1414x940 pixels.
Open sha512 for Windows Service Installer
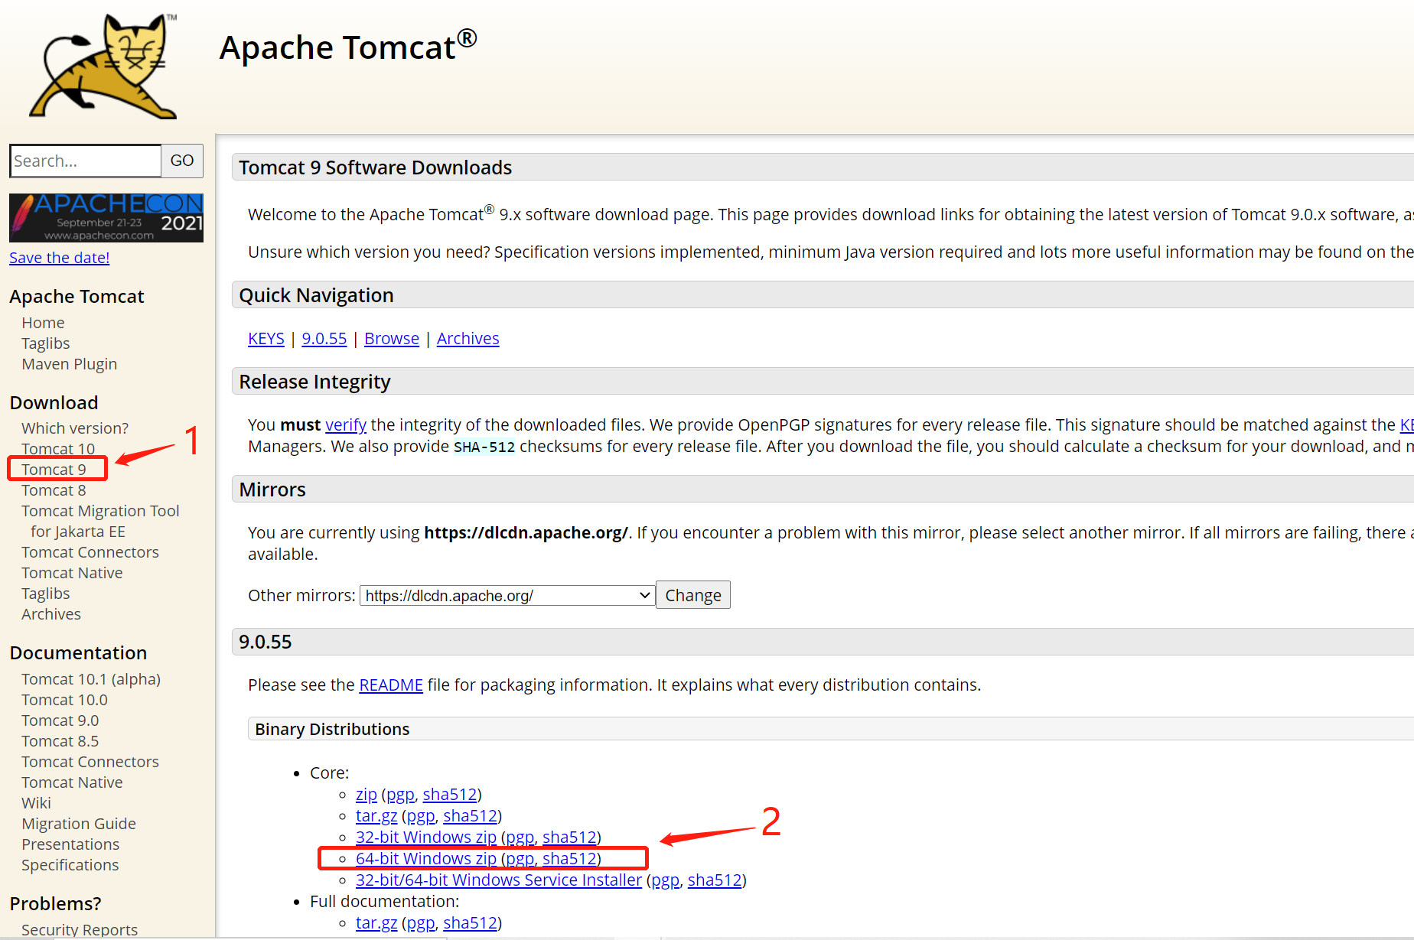[x=715, y=880]
